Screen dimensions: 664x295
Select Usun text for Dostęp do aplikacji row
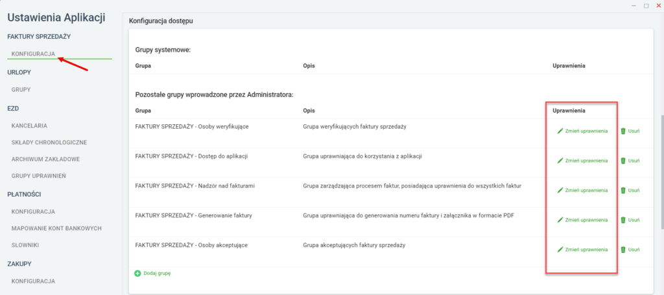pos(634,160)
